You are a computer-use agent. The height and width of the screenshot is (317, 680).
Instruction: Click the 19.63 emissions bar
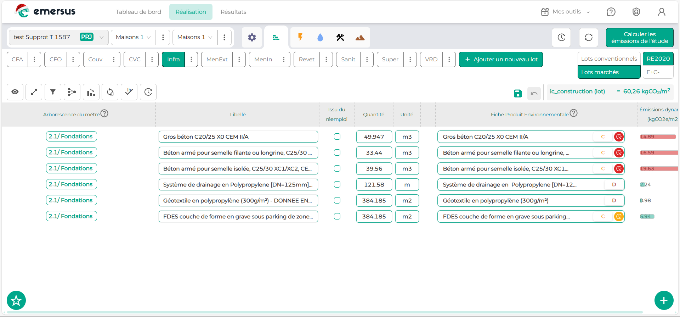click(x=659, y=168)
